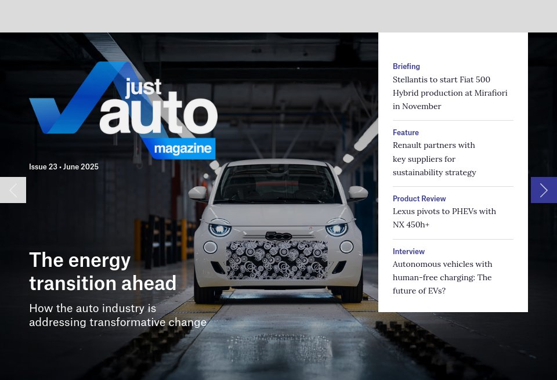Open the Lexus NX 450h+ product review
557x380 pixels.
click(x=444, y=218)
